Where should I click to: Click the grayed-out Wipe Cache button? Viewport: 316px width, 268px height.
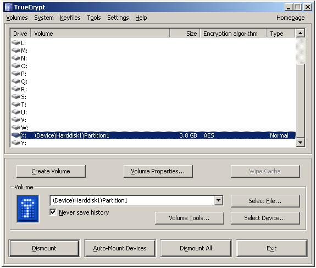[265, 171]
